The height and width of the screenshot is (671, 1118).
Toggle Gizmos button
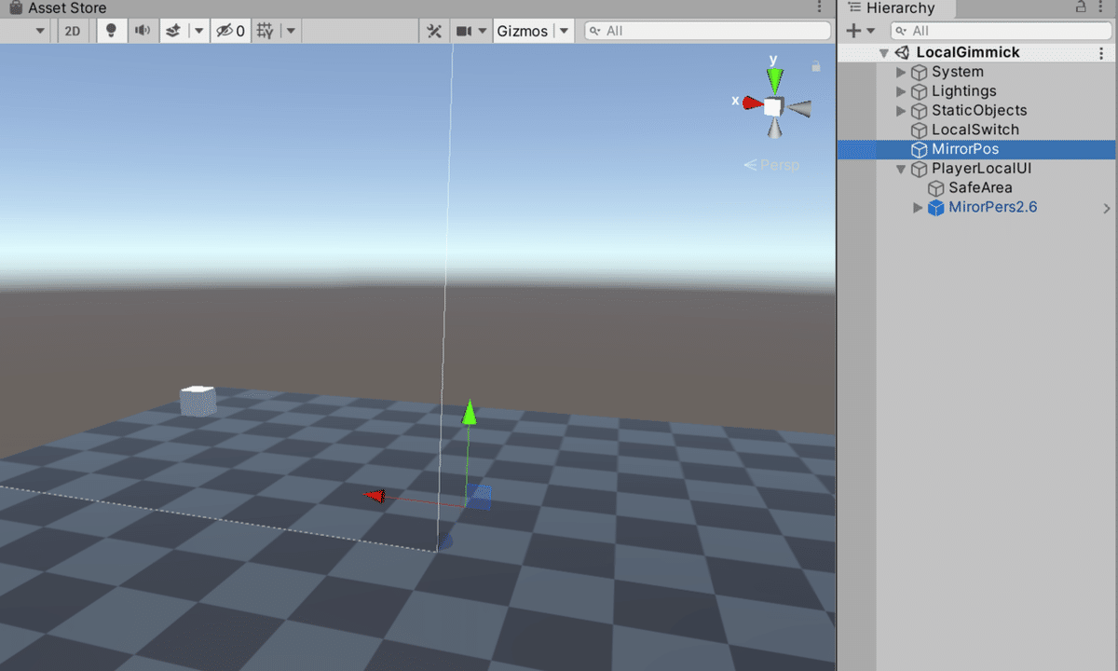pos(522,31)
